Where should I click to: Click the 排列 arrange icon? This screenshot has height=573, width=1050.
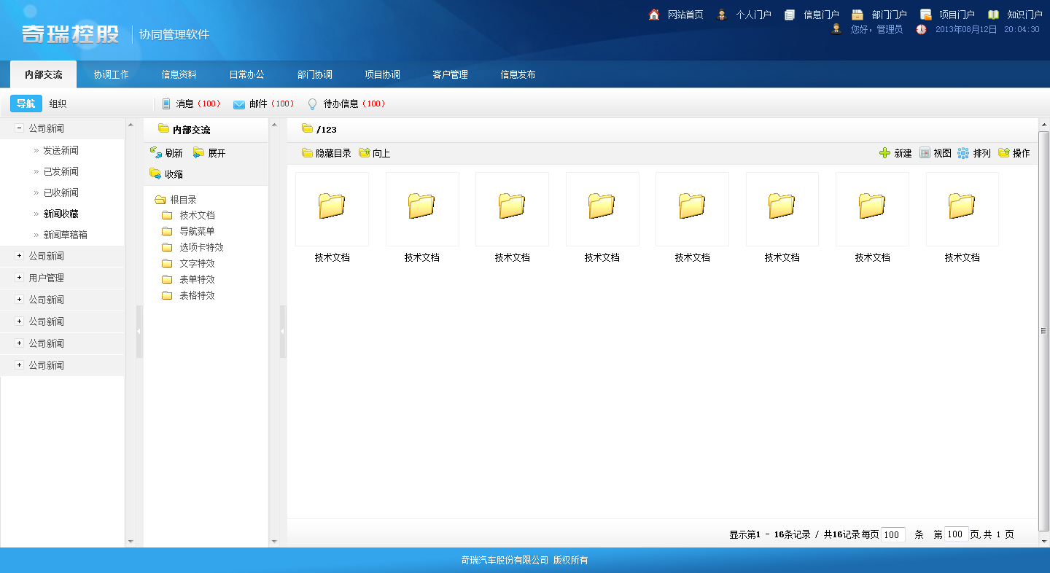(x=963, y=152)
